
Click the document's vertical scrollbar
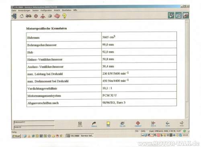click(x=187, y=69)
